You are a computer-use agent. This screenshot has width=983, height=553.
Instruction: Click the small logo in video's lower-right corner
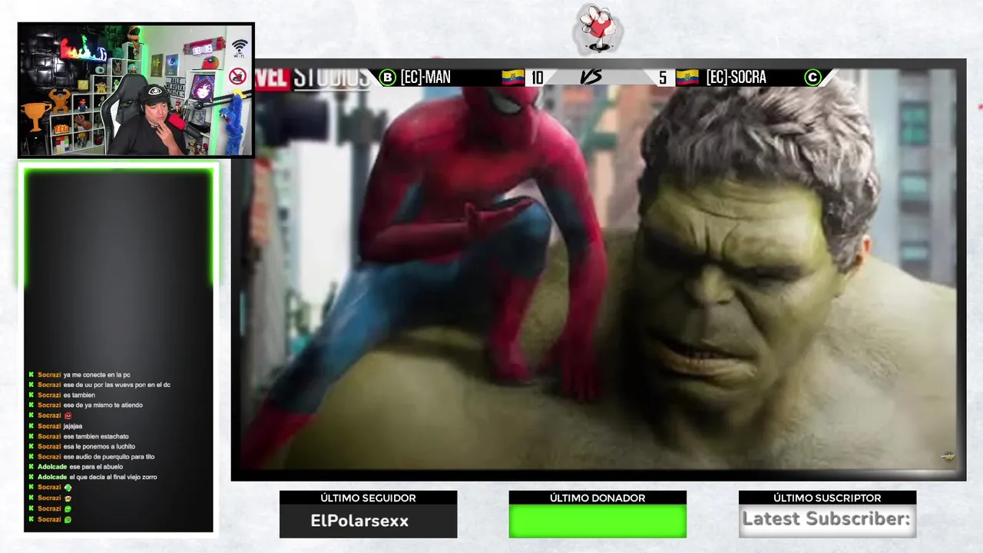(x=948, y=457)
